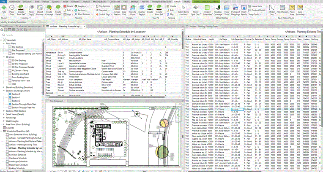The height and width of the screenshot is (172, 323).
Task: Open Section 1 in Project Browser
Action: (x=16, y=97)
